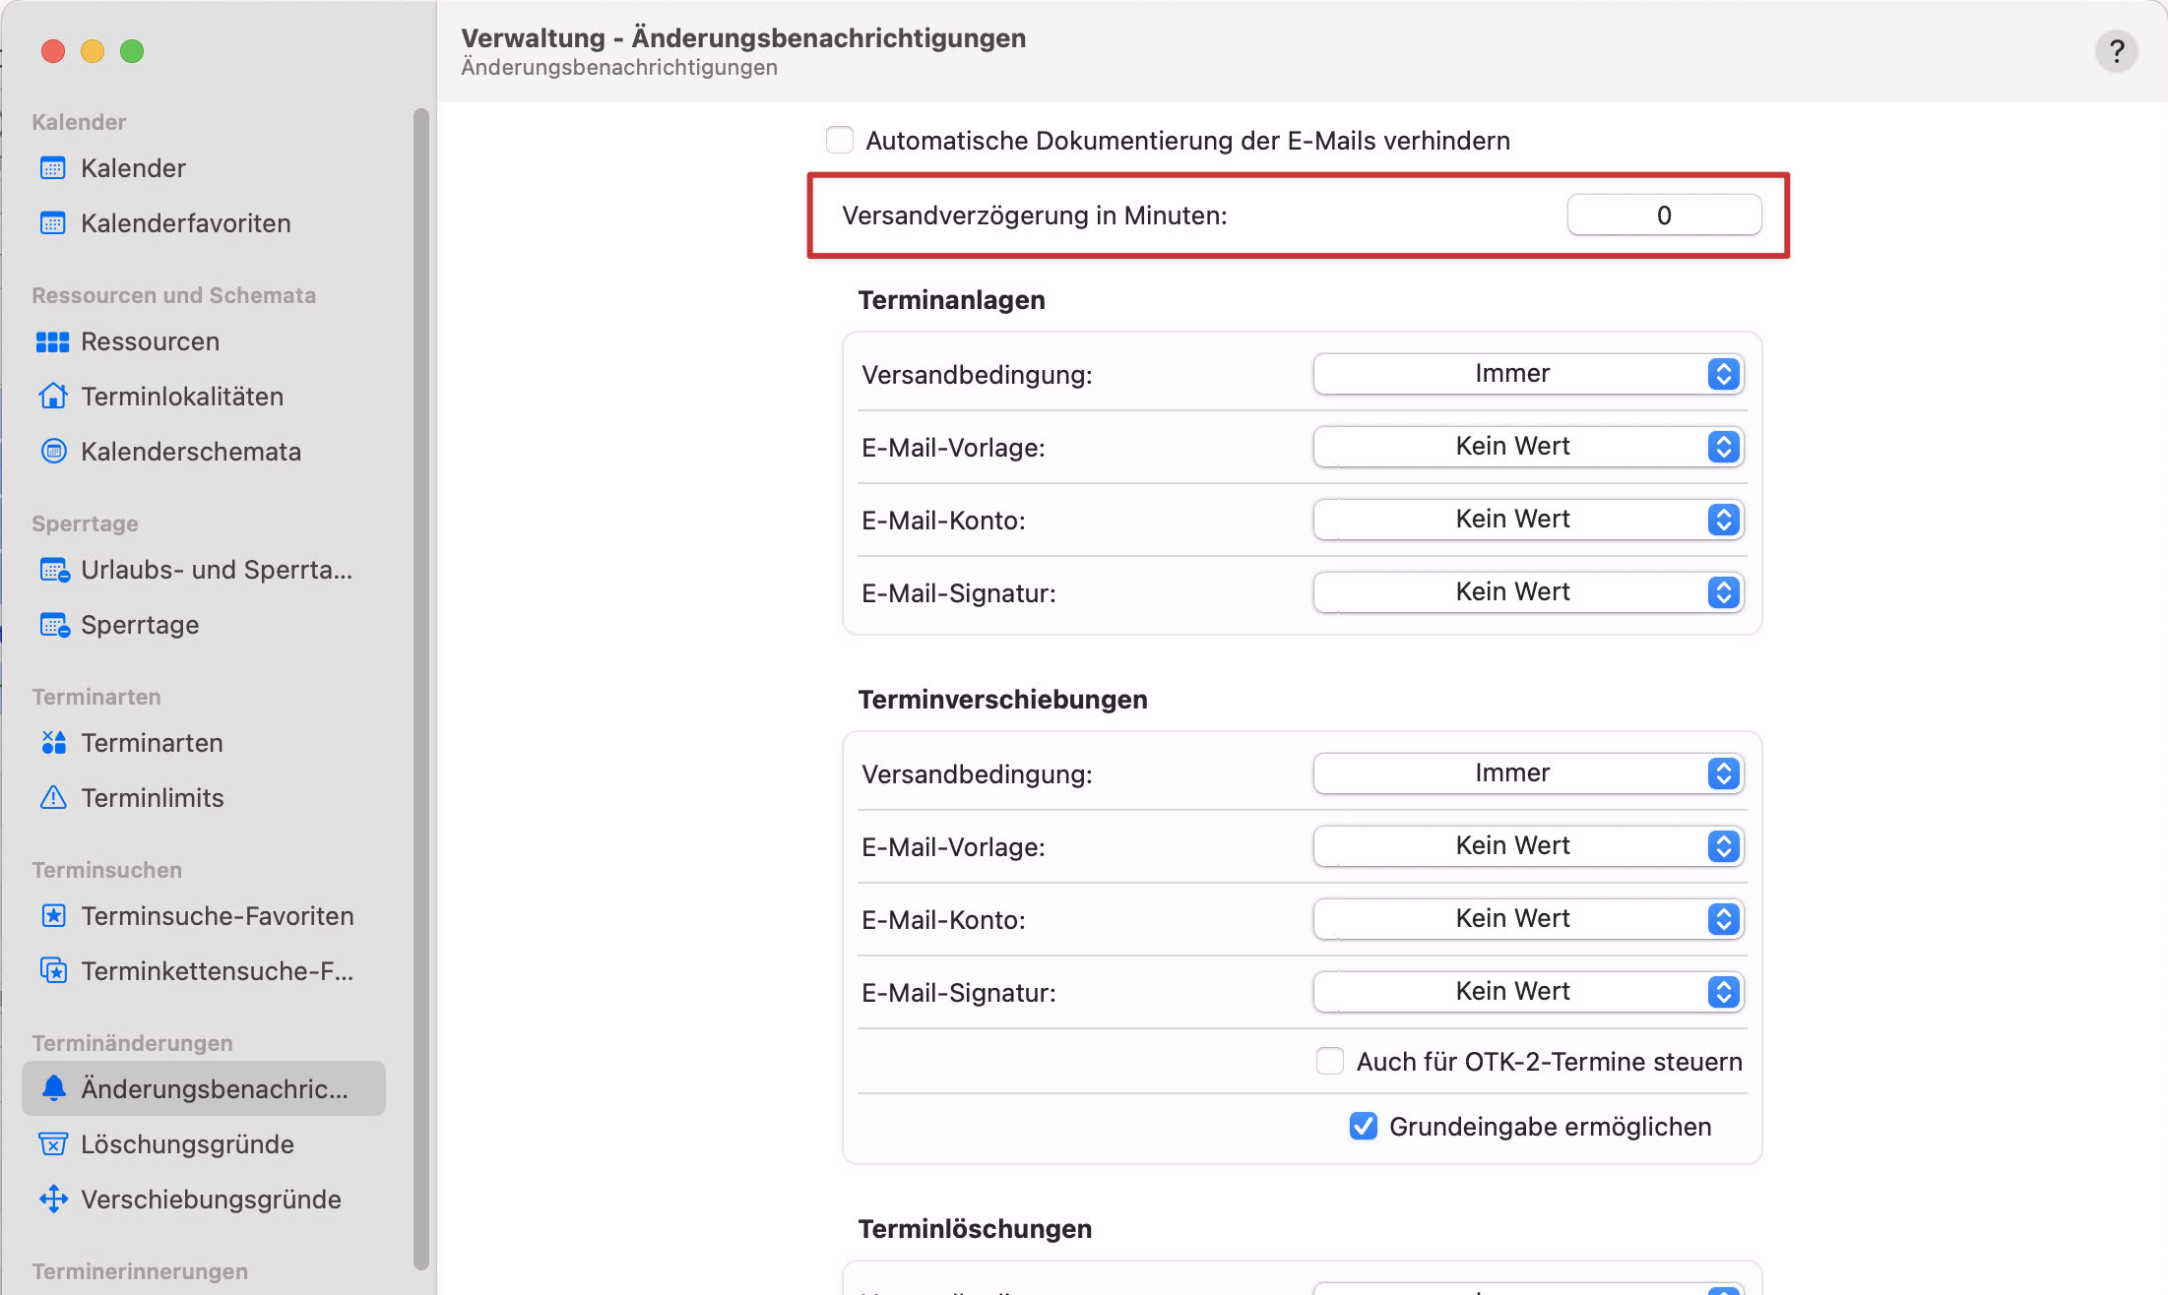Open E-Mail-Signatur dropdown under Terminanlagen
The height and width of the screenshot is (1295, 2168).
coord(1528,592)
